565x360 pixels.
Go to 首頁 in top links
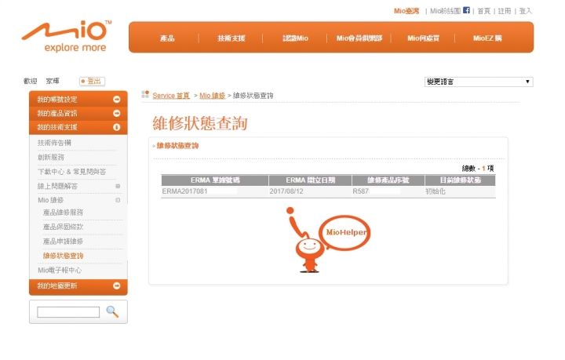(x=484, y=11)
